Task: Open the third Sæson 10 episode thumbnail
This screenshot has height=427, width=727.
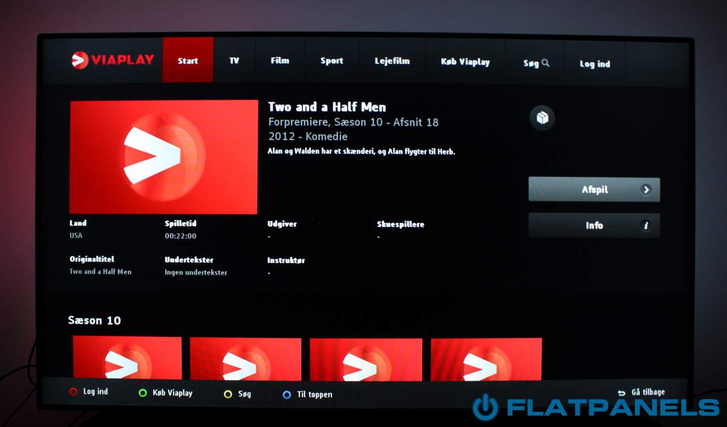Action: [366, 359]
